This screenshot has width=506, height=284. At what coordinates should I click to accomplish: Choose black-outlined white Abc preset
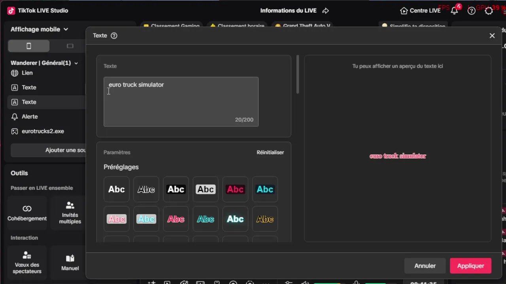(x=146, y=189)
